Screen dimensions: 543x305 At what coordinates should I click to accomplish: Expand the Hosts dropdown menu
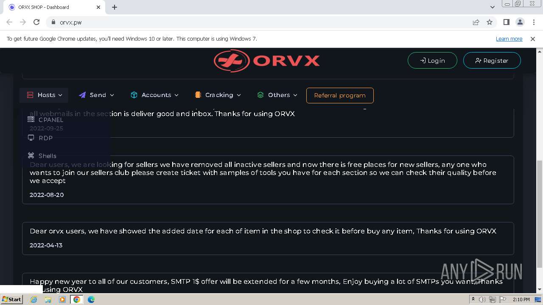(x=44, y=95)
